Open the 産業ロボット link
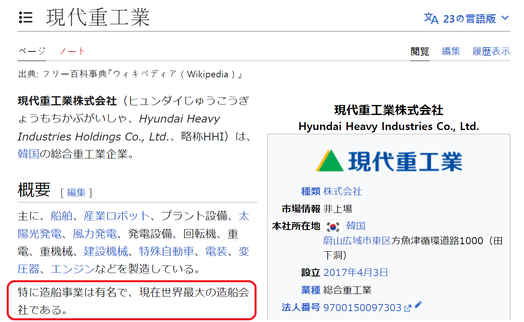The height and width of the screenshot is (322, 524). tap(117, 216)
